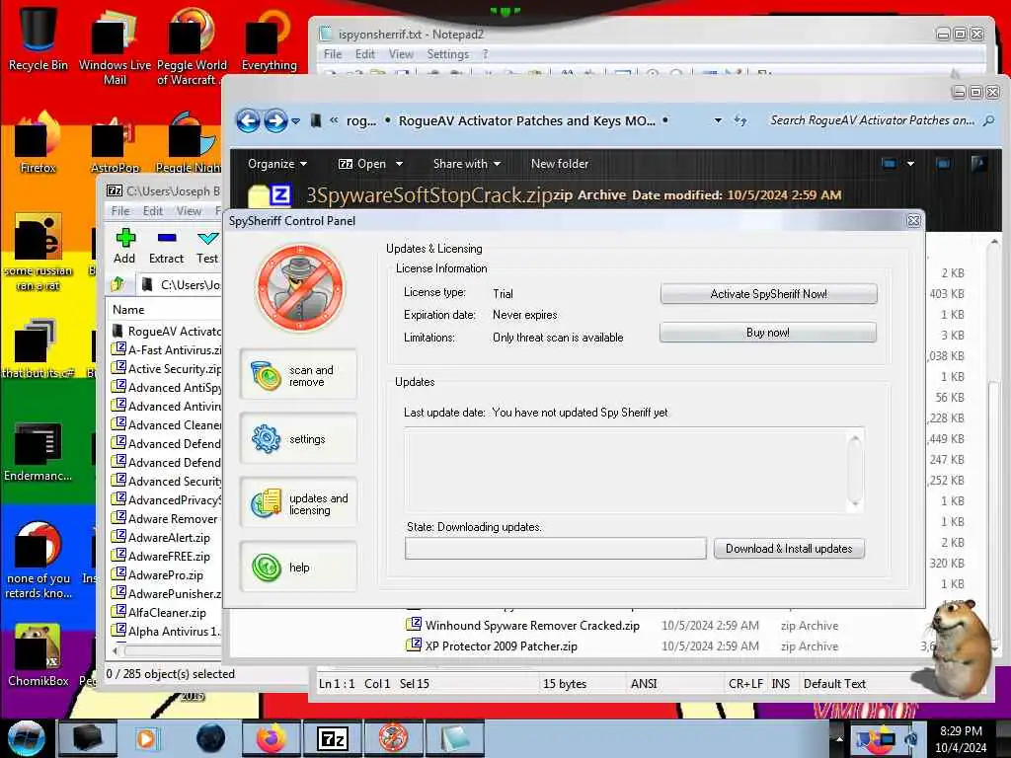Open SpySheriff settings panel

click(x=298, y=439)
